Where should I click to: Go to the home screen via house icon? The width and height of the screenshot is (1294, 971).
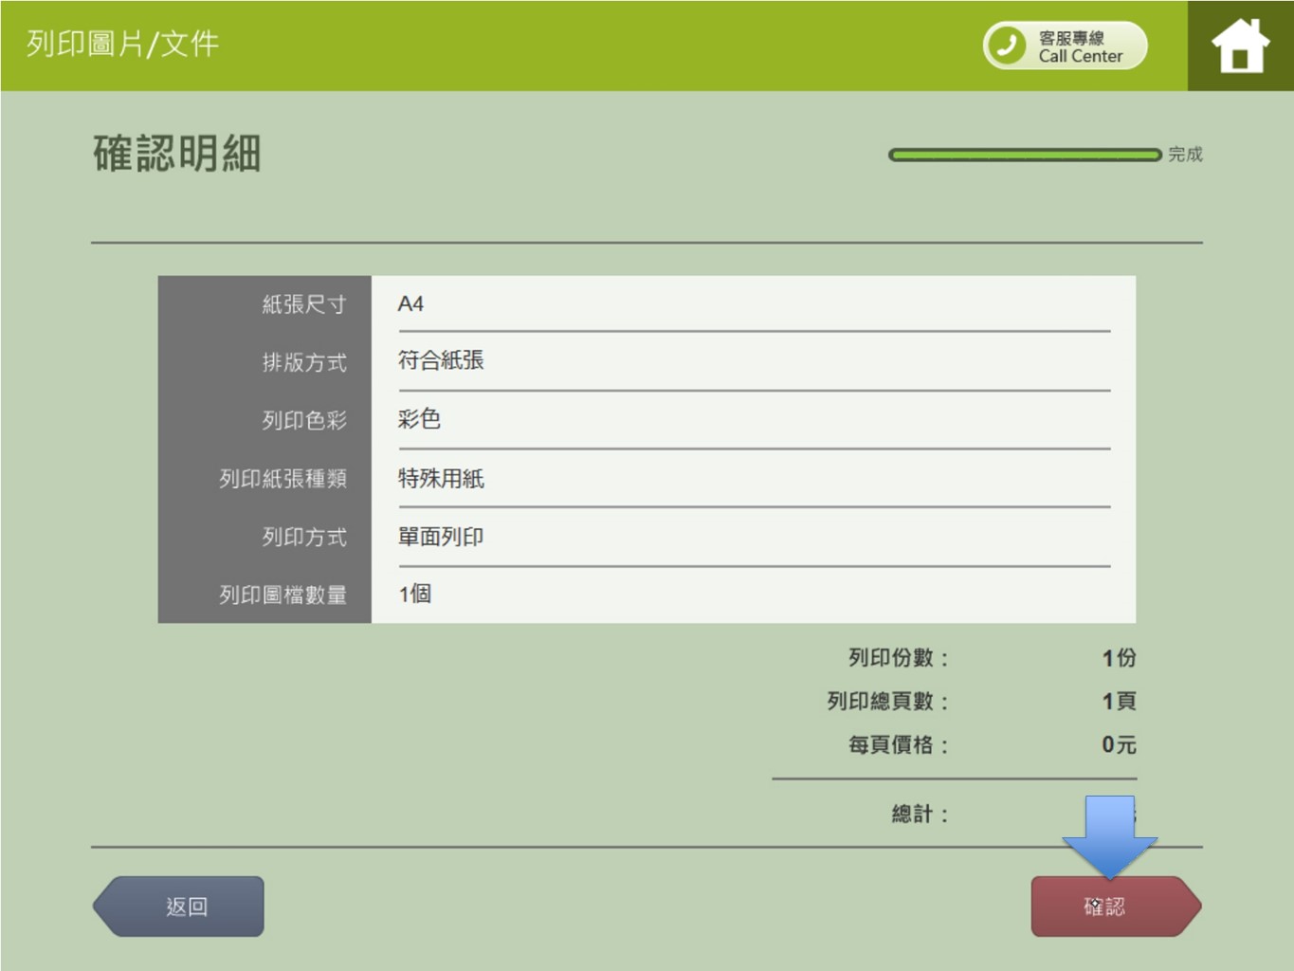pos(1239,46)
